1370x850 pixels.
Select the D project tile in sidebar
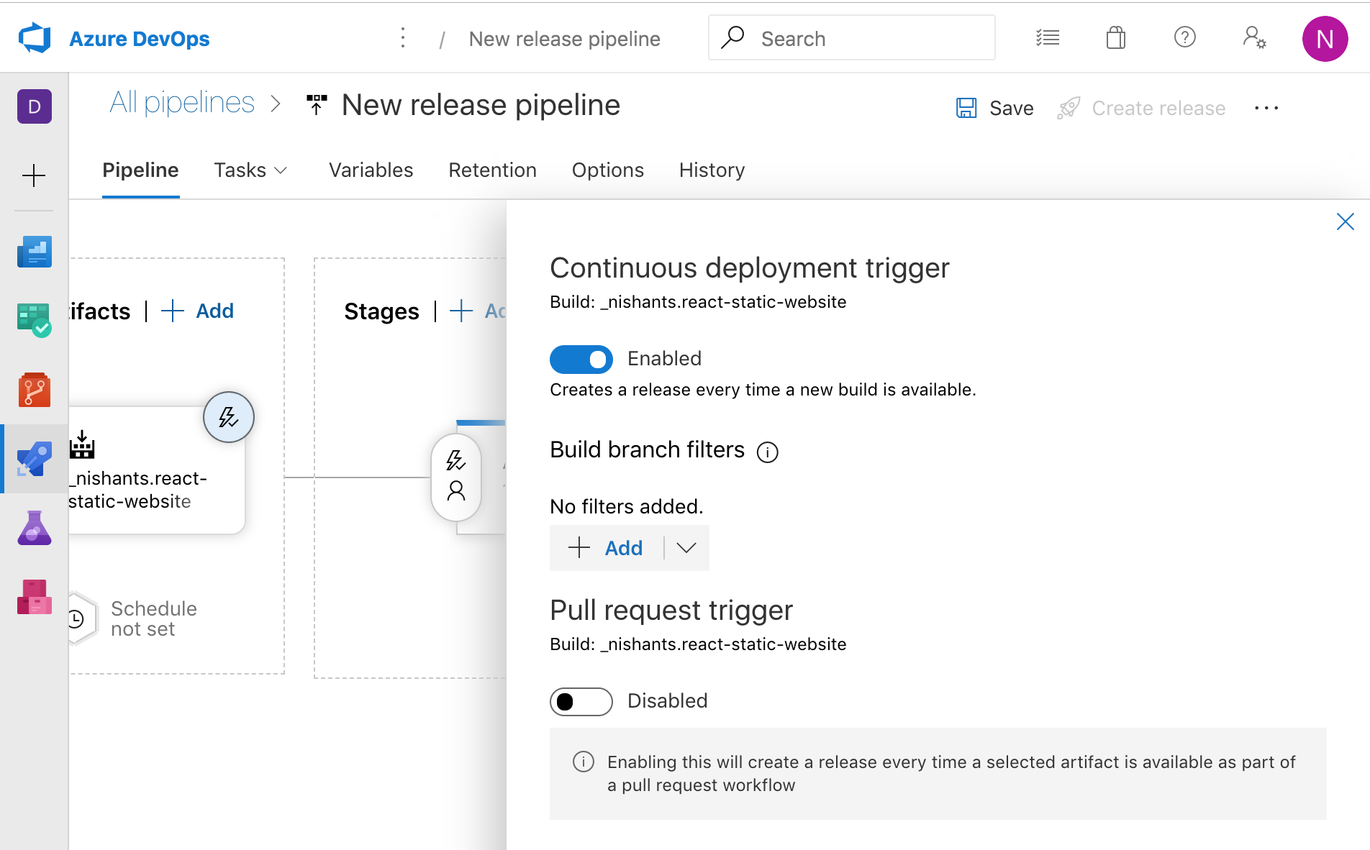(35, 106)
